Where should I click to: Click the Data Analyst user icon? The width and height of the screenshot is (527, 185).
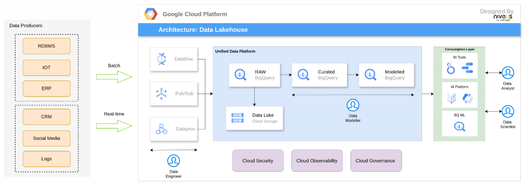click(507, 73)
